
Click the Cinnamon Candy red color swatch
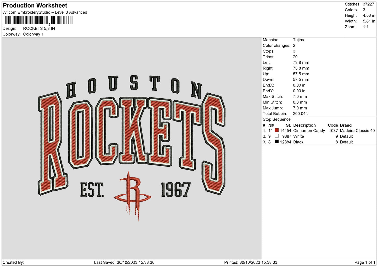coord(277,130)
